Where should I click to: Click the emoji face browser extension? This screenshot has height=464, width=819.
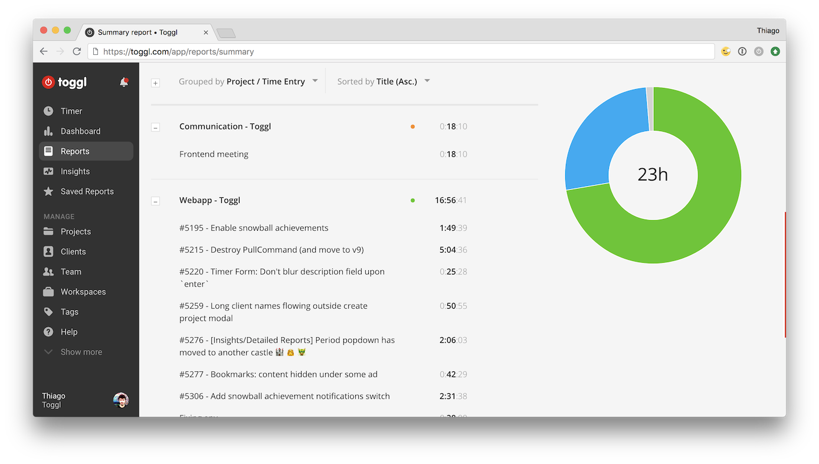click(726, 51)
